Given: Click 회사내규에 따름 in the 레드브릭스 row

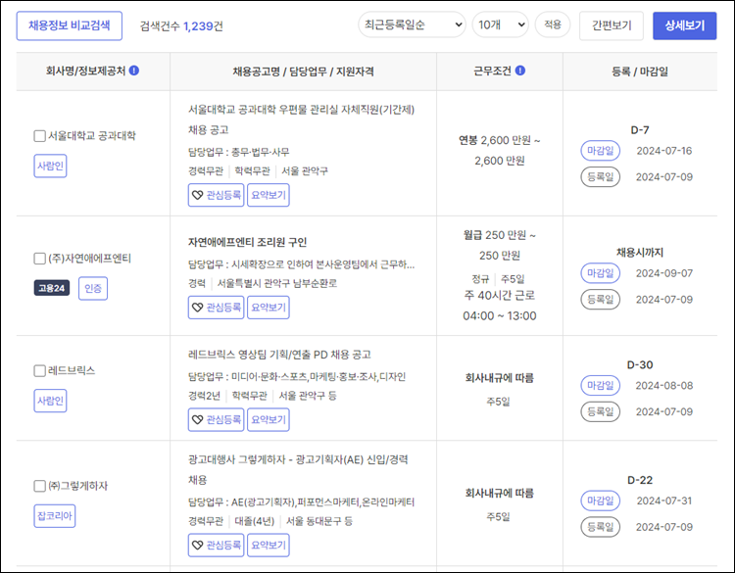Looking at the screenshot, I should click(x=499, y=378).
